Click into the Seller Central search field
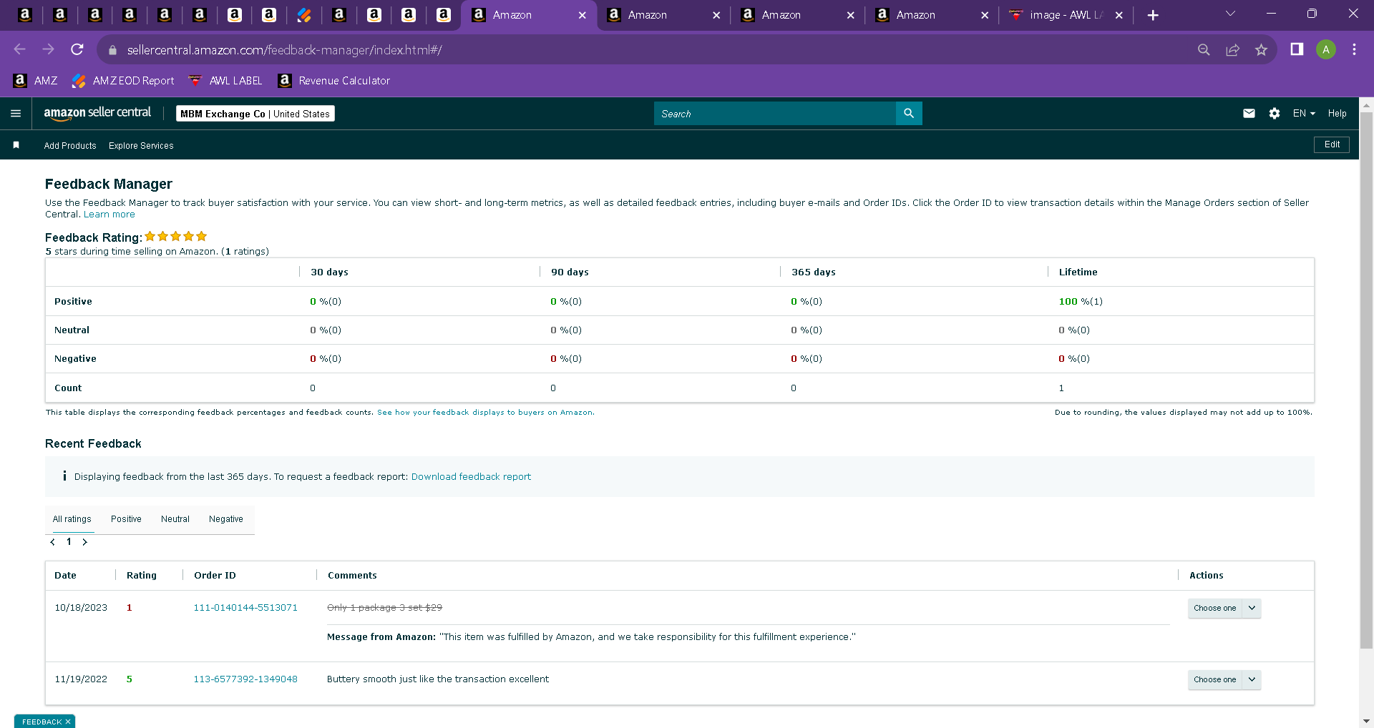 click(x=774, y=113)
